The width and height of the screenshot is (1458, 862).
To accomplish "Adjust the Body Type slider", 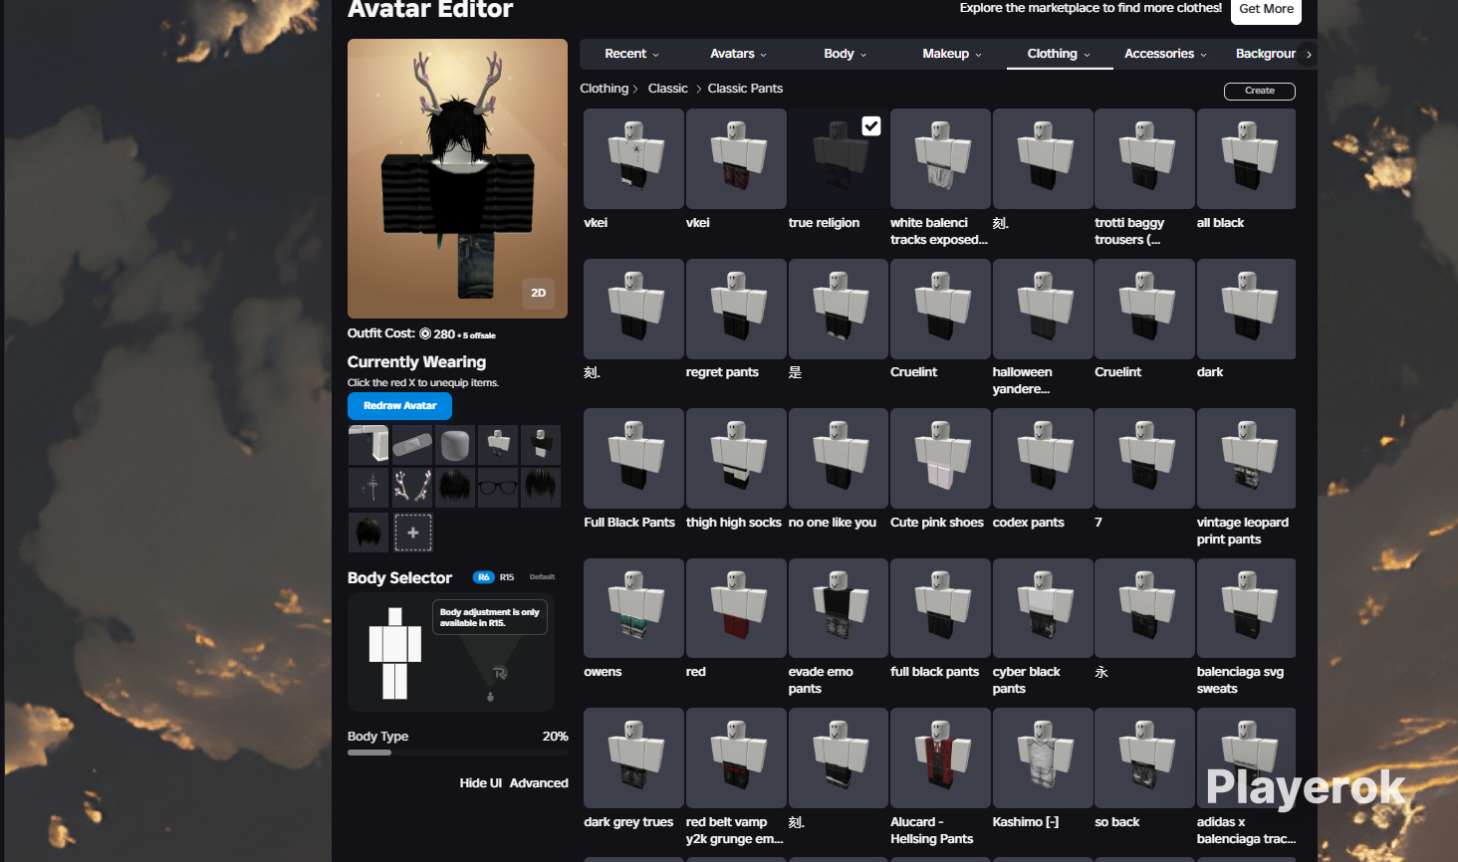I will click(x=457, y=753).
